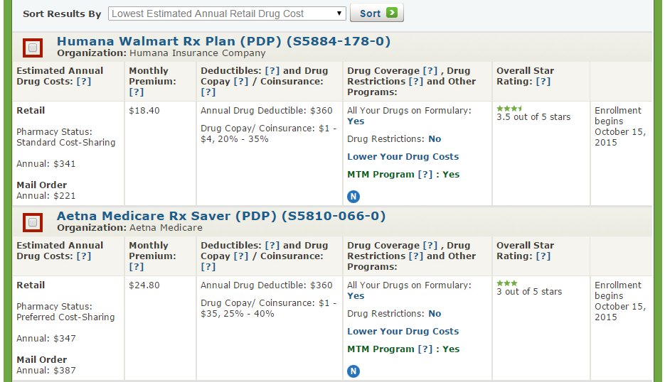Screen dimensions: 665x382
Task: Open the Sort Results By dropdown
Action: tap(227, 13)
